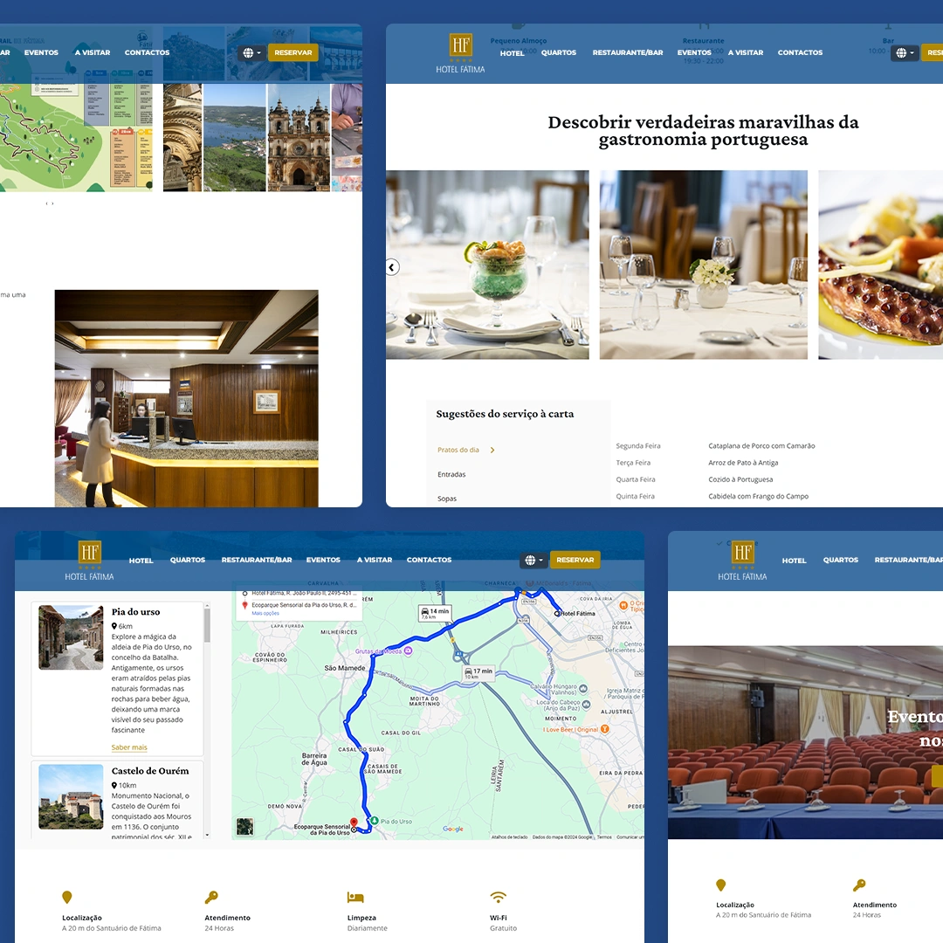943x943 pixels.
Task: Click Segunda Feira row label
Action: coord(638,446)
